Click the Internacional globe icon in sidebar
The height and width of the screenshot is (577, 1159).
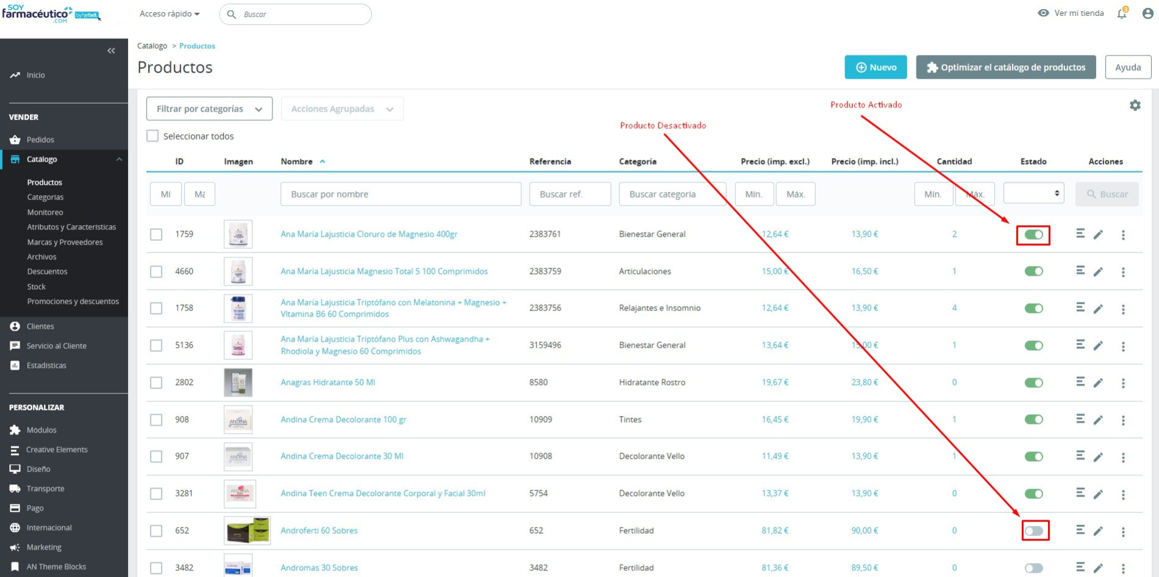point(15,528)
